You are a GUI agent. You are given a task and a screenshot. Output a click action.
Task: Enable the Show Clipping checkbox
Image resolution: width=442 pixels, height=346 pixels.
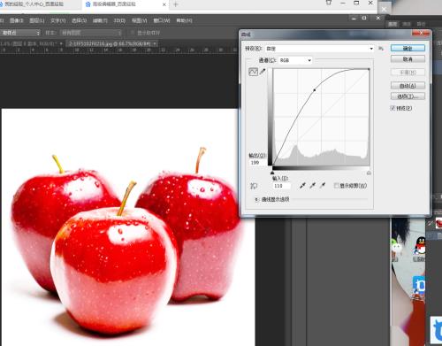coord(336,186)
